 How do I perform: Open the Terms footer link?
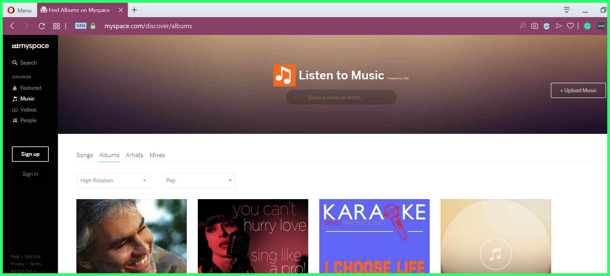(x=35, y=264)
